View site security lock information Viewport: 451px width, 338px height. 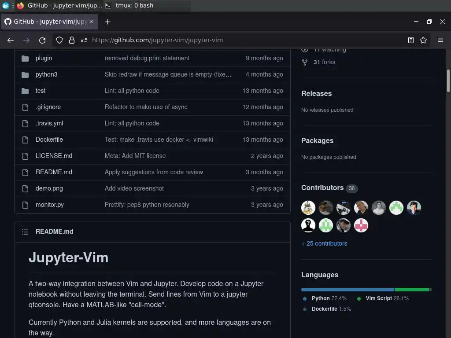(x=72, y=40)
